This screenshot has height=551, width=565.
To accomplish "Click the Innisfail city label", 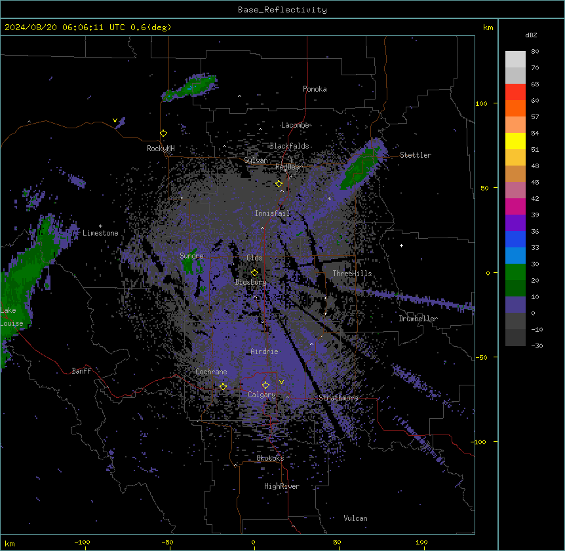I will (x=272, y=213).
